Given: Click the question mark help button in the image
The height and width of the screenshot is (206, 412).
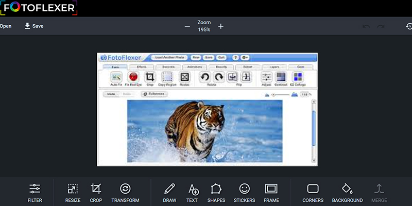Looking at the screenshot, I should tap(235, 58).
